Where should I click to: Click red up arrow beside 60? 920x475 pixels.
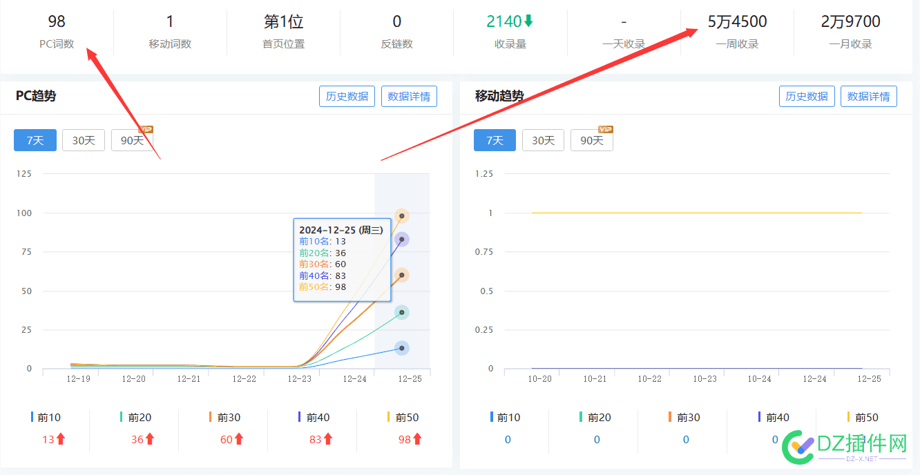[x=239, y=439]
